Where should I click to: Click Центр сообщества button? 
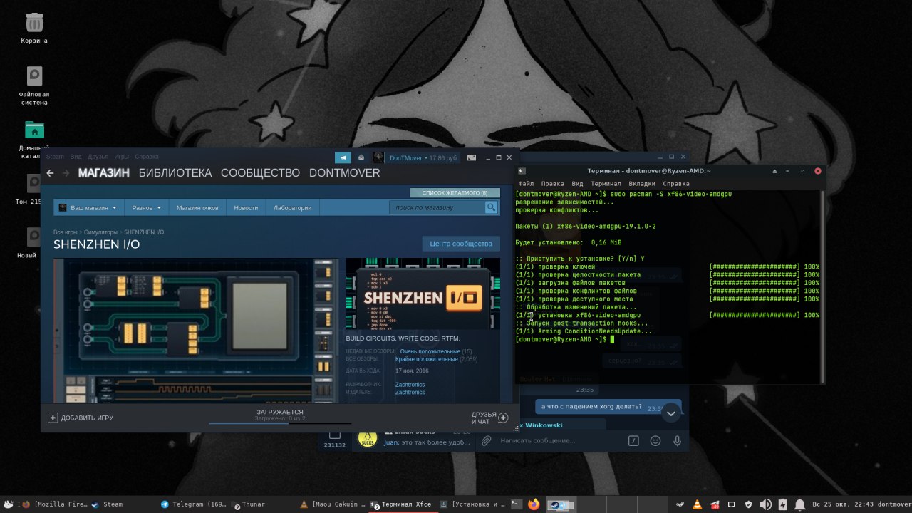coord(461,244)
